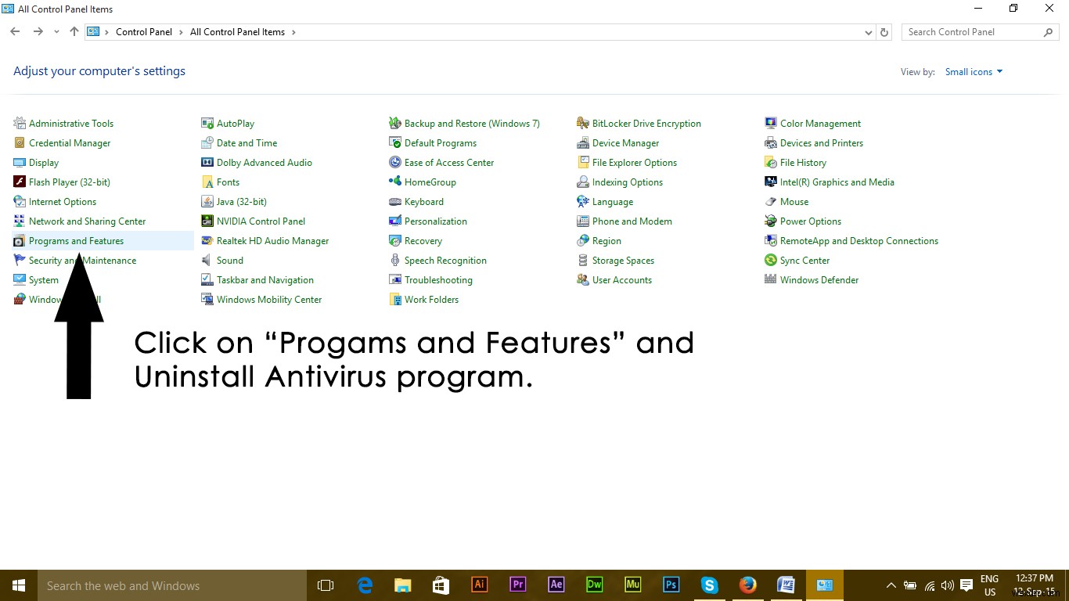Expand the Control Panel breadcrumb chevron
The width and height of the screenshot is (1069, 601).
[181, 32]
